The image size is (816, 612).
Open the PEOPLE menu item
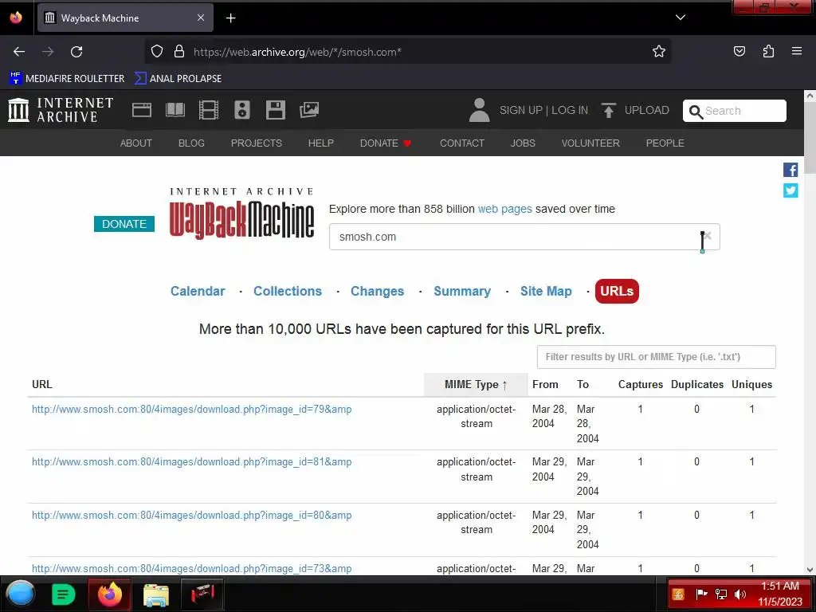665,143
